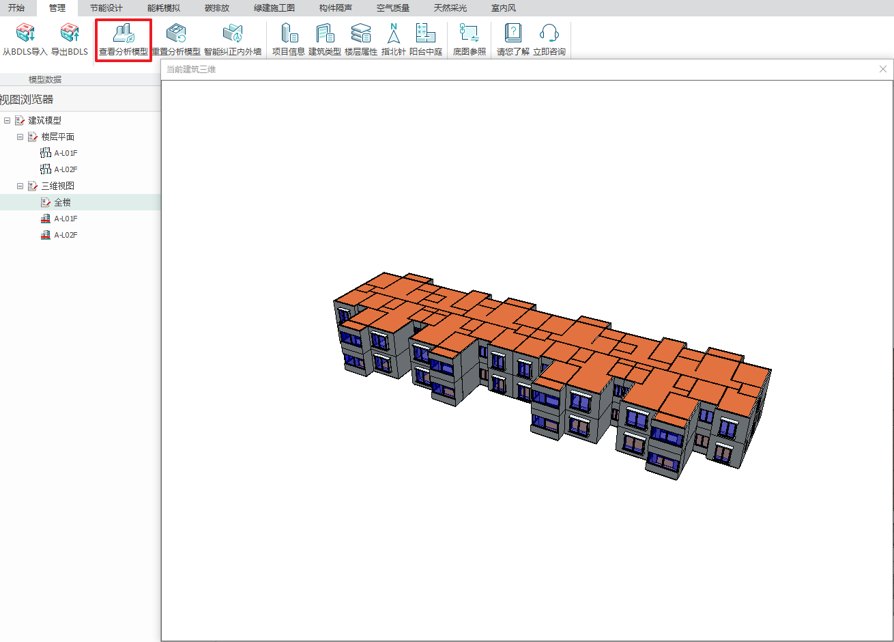Close the 当前建筑三维 view panel

tap(883, 69)
